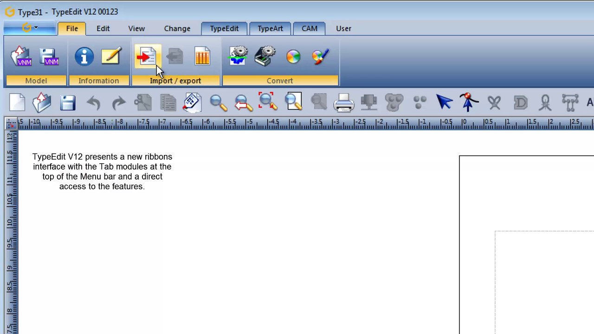The image size is (594, 334).
Task: Click the previous zoom icon with red arrow
Action: tap(243, 103)
